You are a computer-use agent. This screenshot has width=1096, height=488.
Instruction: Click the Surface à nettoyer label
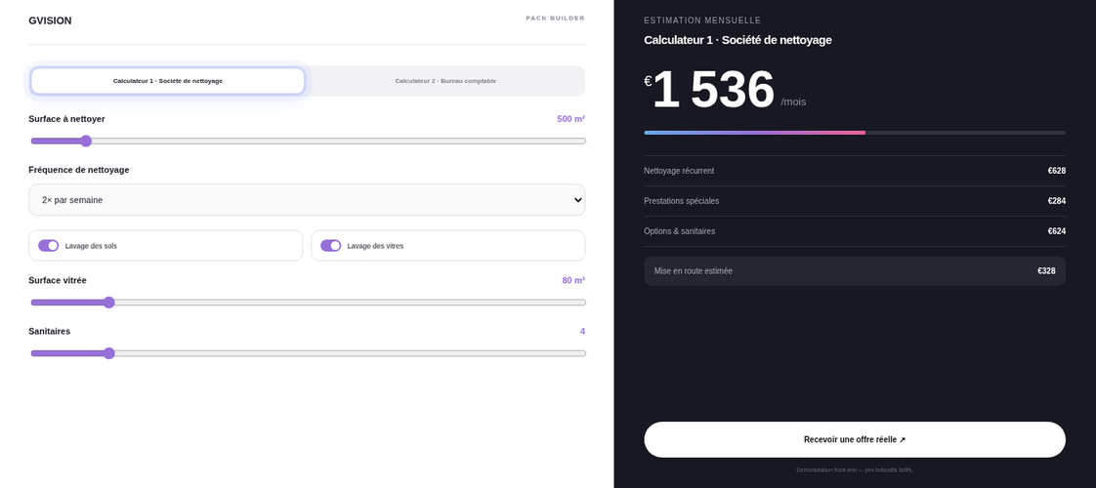click(x=66, y=119)
